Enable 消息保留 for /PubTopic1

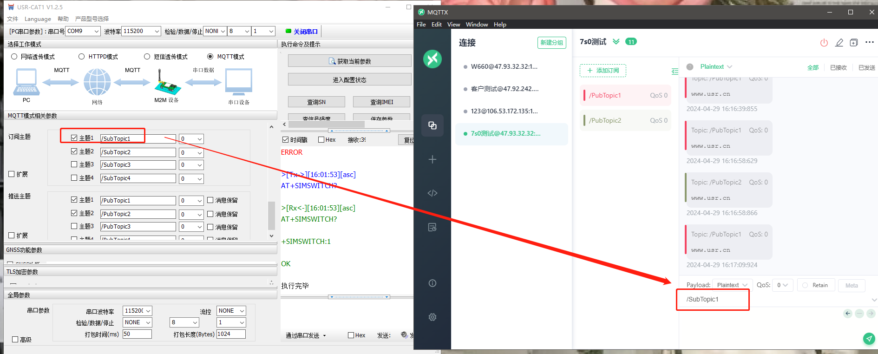210,200
